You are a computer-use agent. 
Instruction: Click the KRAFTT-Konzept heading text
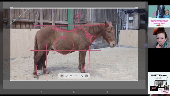coord(159,75)
